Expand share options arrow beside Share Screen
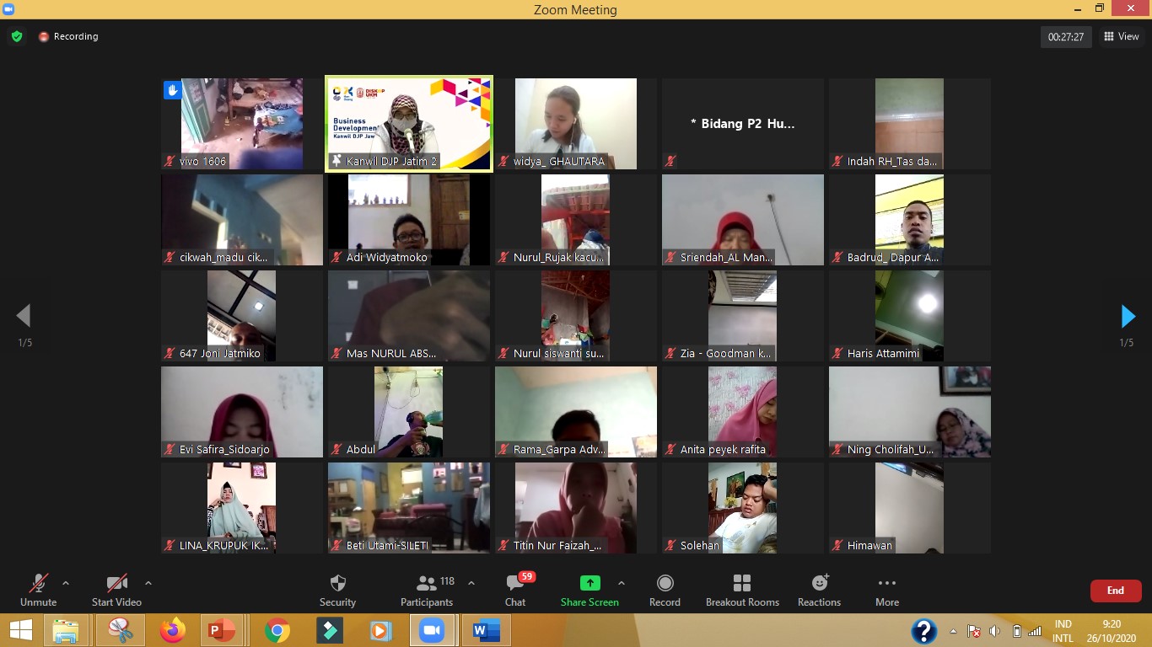The width and height of the screenshot is (1152, 647). 622,583
